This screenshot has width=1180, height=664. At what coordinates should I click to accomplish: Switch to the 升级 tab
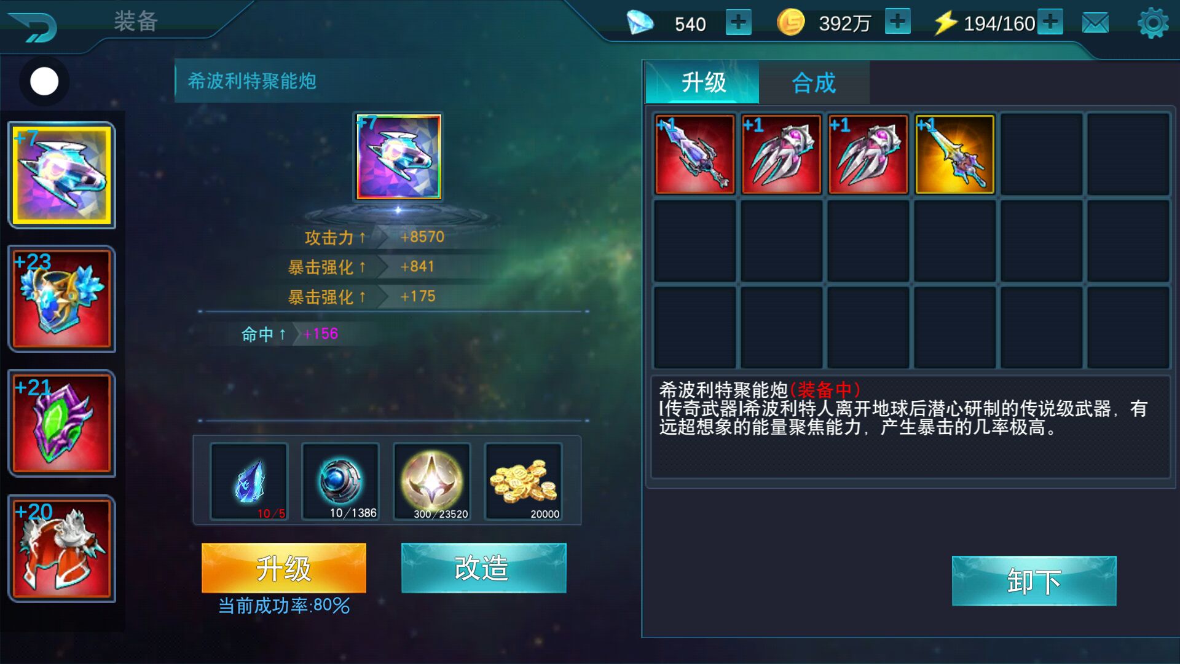(702, 82)
